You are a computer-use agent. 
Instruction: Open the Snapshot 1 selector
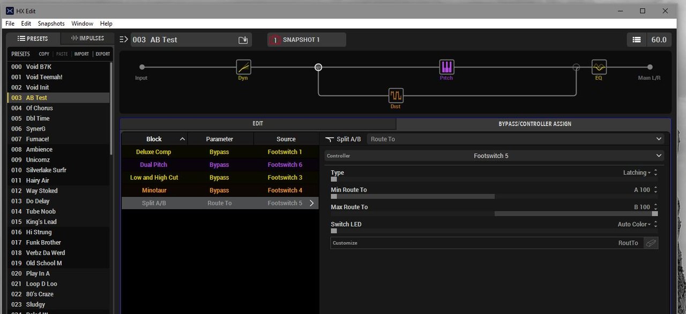click(307, 40)
